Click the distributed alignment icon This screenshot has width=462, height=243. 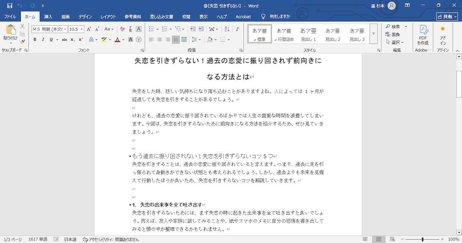pos(184,39)
